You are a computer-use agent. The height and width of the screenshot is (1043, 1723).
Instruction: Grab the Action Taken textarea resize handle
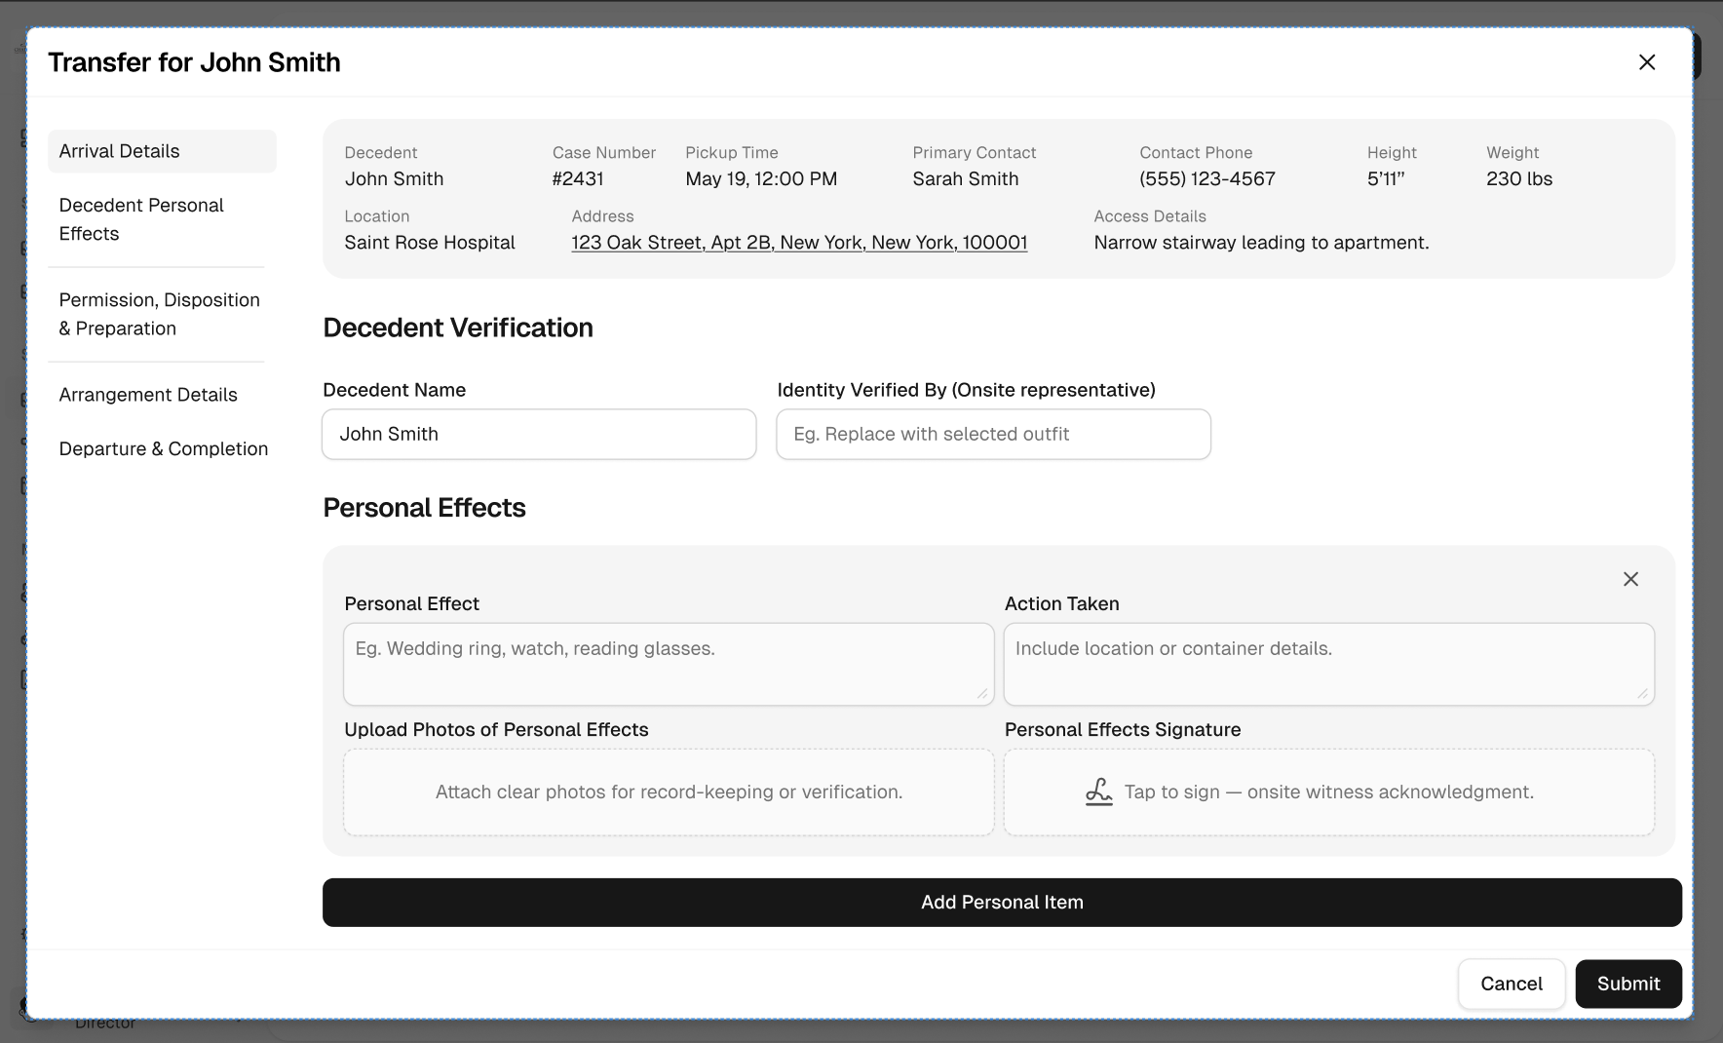click(x=1642, y=694)
